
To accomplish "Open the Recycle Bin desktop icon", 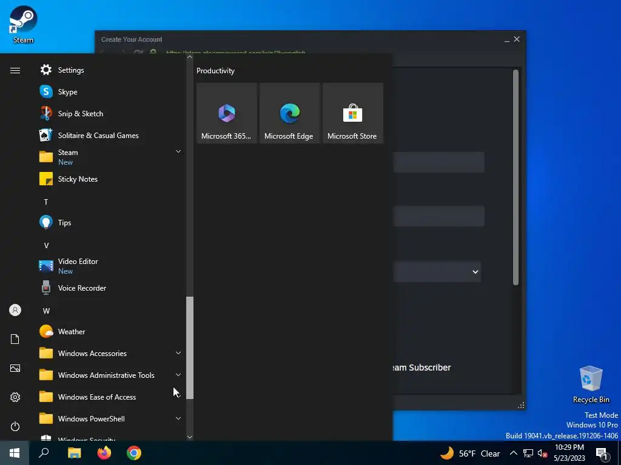I will point(591,384).
